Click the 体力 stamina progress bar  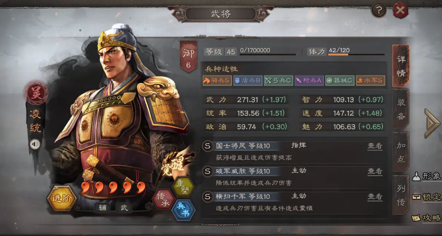(x=356, y=54)
